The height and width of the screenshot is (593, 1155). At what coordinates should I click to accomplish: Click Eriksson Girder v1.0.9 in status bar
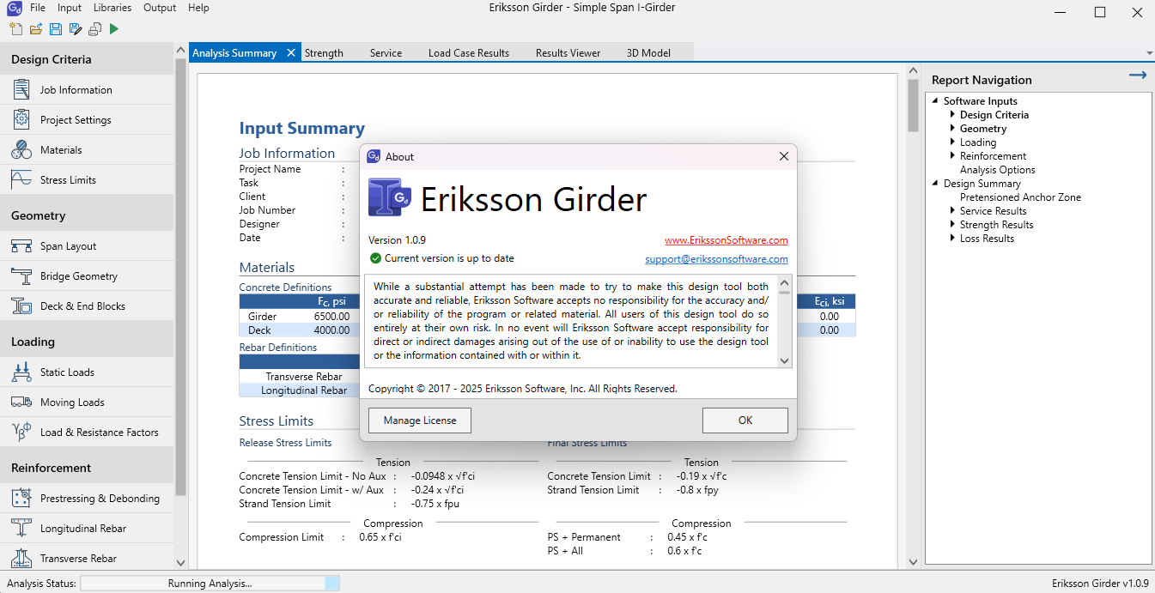tap(1100, 584)
